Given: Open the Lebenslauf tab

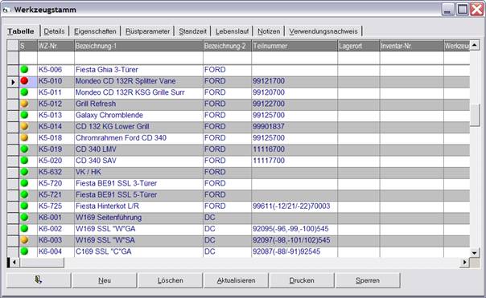Looking at the screenshot, I should tap(233, 31).
